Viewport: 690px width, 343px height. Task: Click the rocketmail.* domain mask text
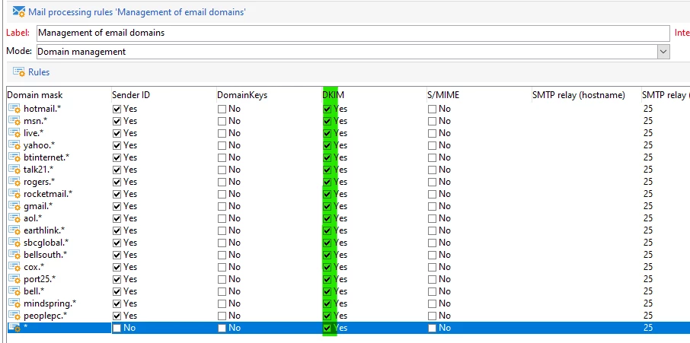tap(48, 194)
